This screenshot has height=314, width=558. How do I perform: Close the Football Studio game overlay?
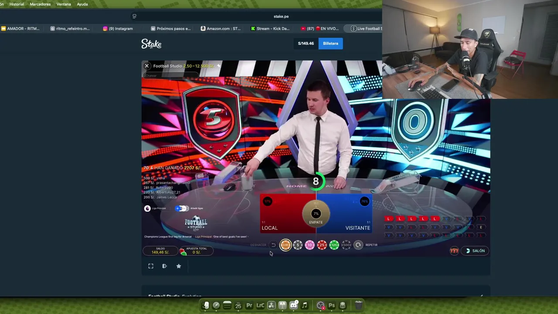pyautogui.click(x=147, y=66)
